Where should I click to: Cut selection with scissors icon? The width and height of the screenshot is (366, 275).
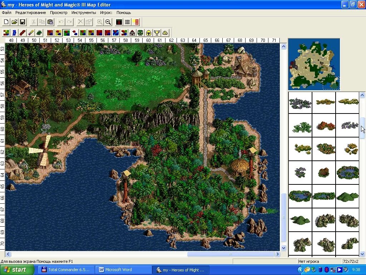click(x=34, y=22)
